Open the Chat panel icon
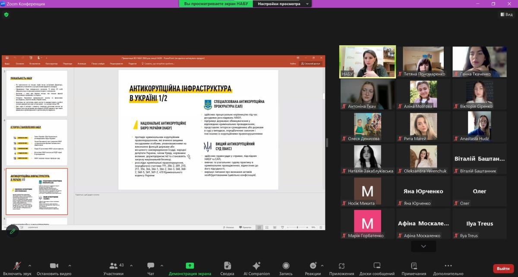The width and height of the screenshot is (518, 277). 151,266
